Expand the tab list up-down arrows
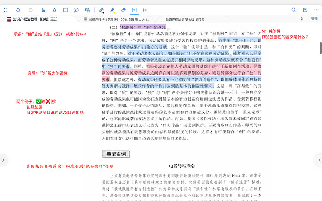 (301, 19)
